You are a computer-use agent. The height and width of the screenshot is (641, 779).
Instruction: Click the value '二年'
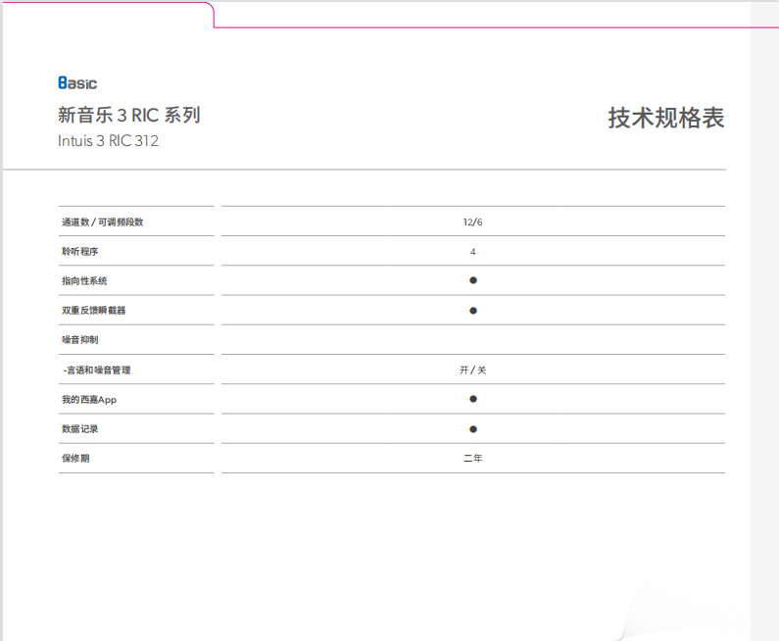tap(472, 458)
